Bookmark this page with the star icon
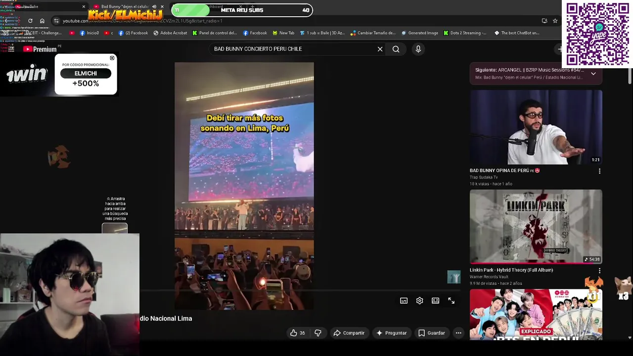Viewport: 633px width, 356px height. click(555, 21)
